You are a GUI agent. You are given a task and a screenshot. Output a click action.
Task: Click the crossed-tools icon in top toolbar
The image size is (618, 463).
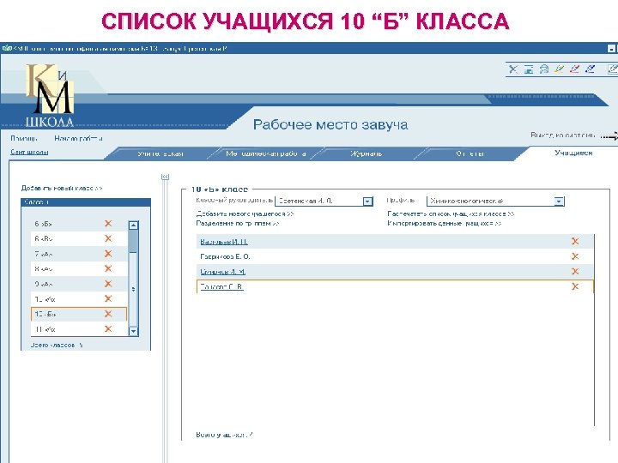(512, 69)
